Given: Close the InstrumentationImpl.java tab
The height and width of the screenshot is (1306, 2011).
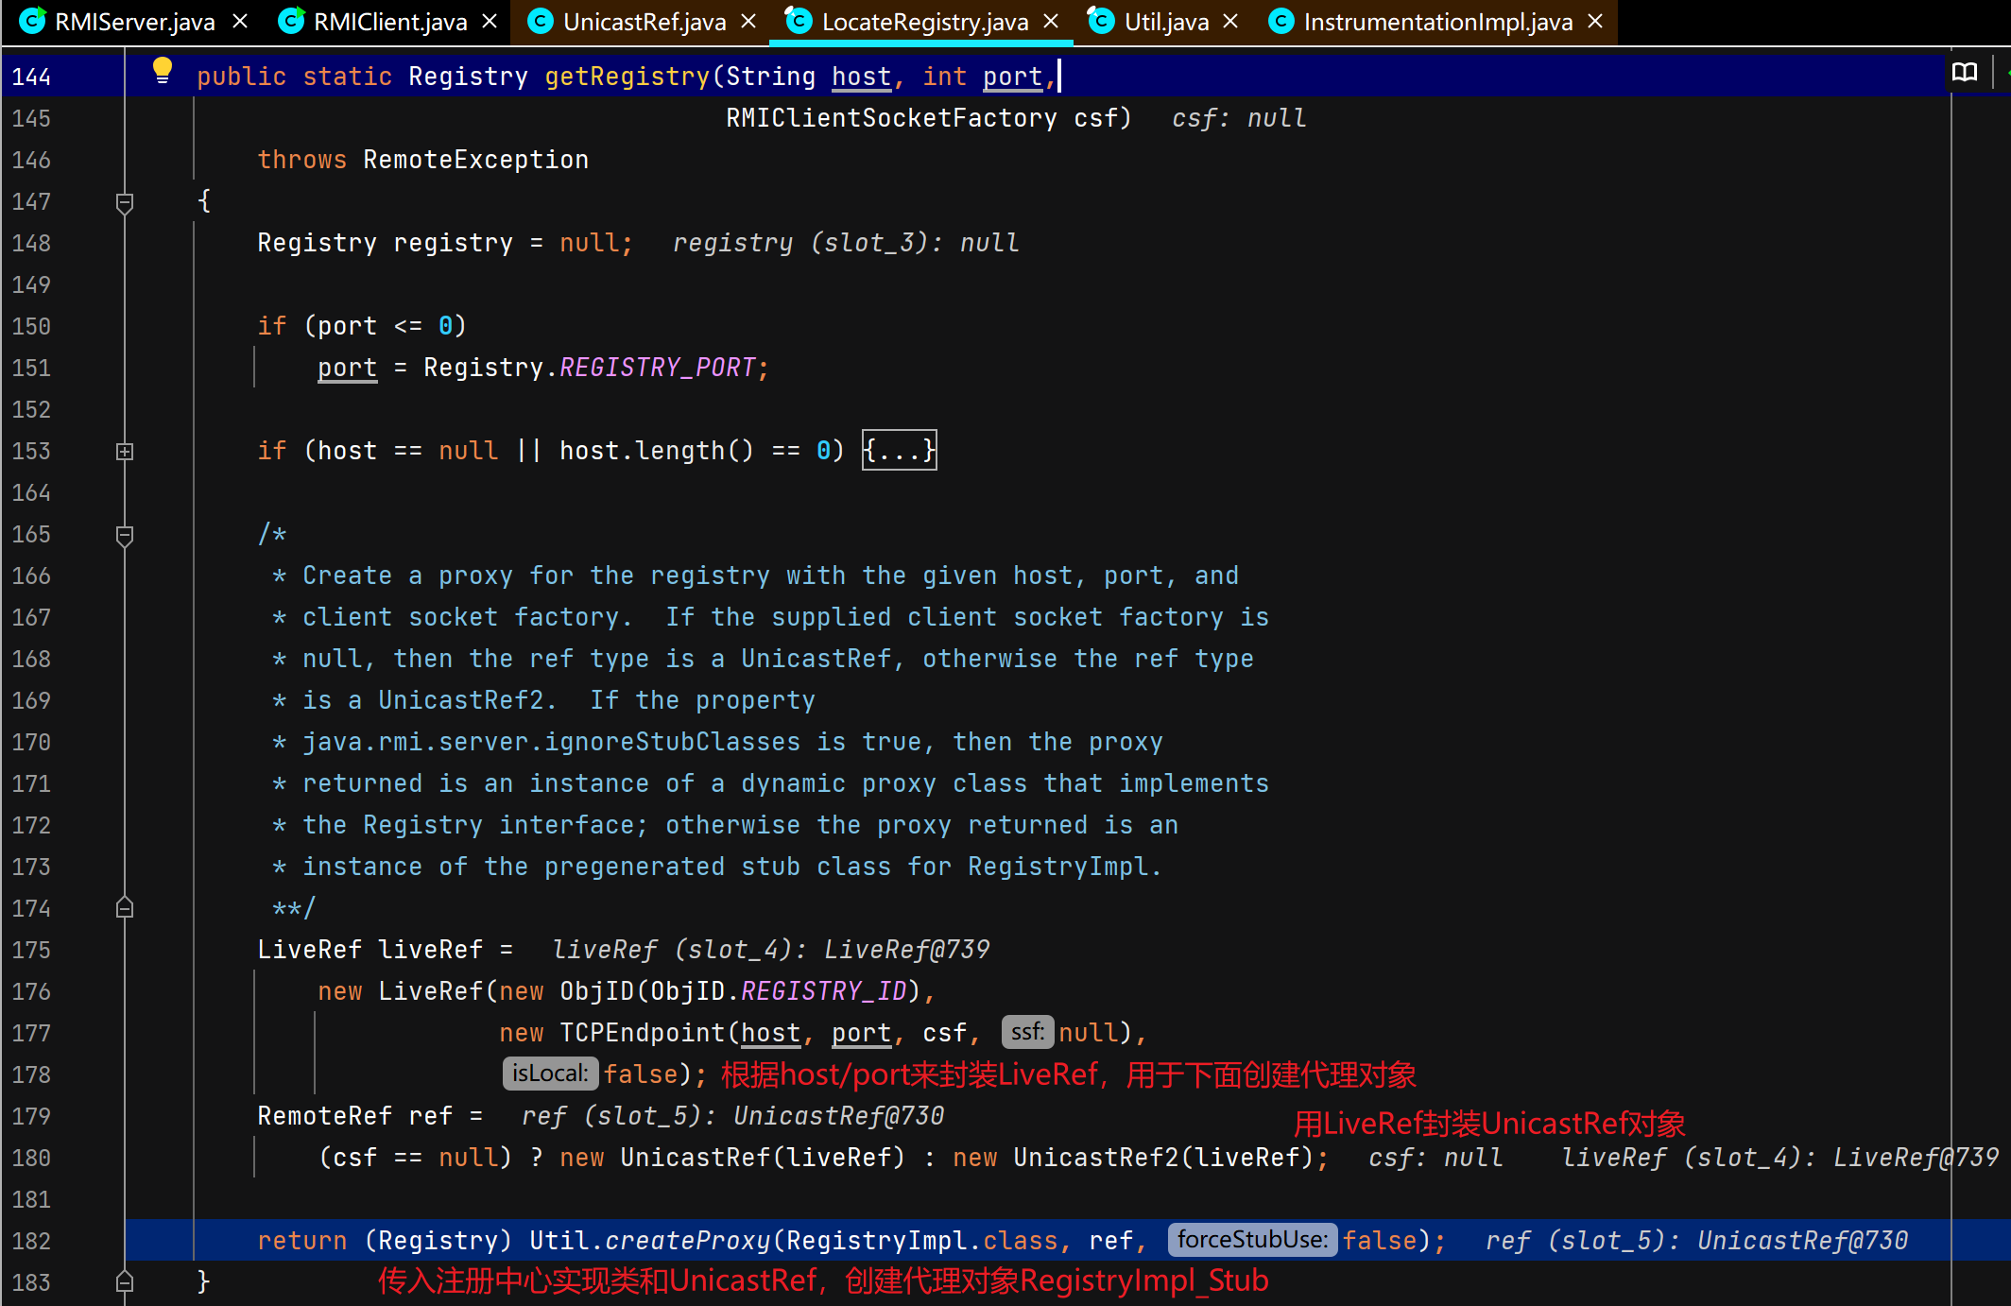Looking at the screenshot, I should (x=1595, y=21).
